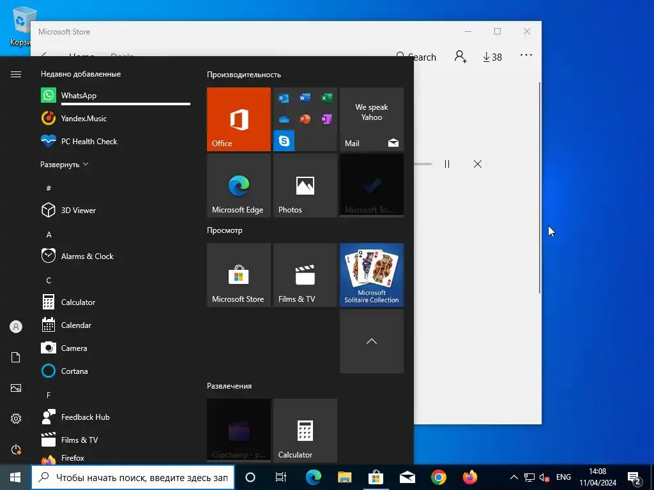
Task: Open 3D Viewer from the app list
Action: pyautogui.click(x=116, y=211)
